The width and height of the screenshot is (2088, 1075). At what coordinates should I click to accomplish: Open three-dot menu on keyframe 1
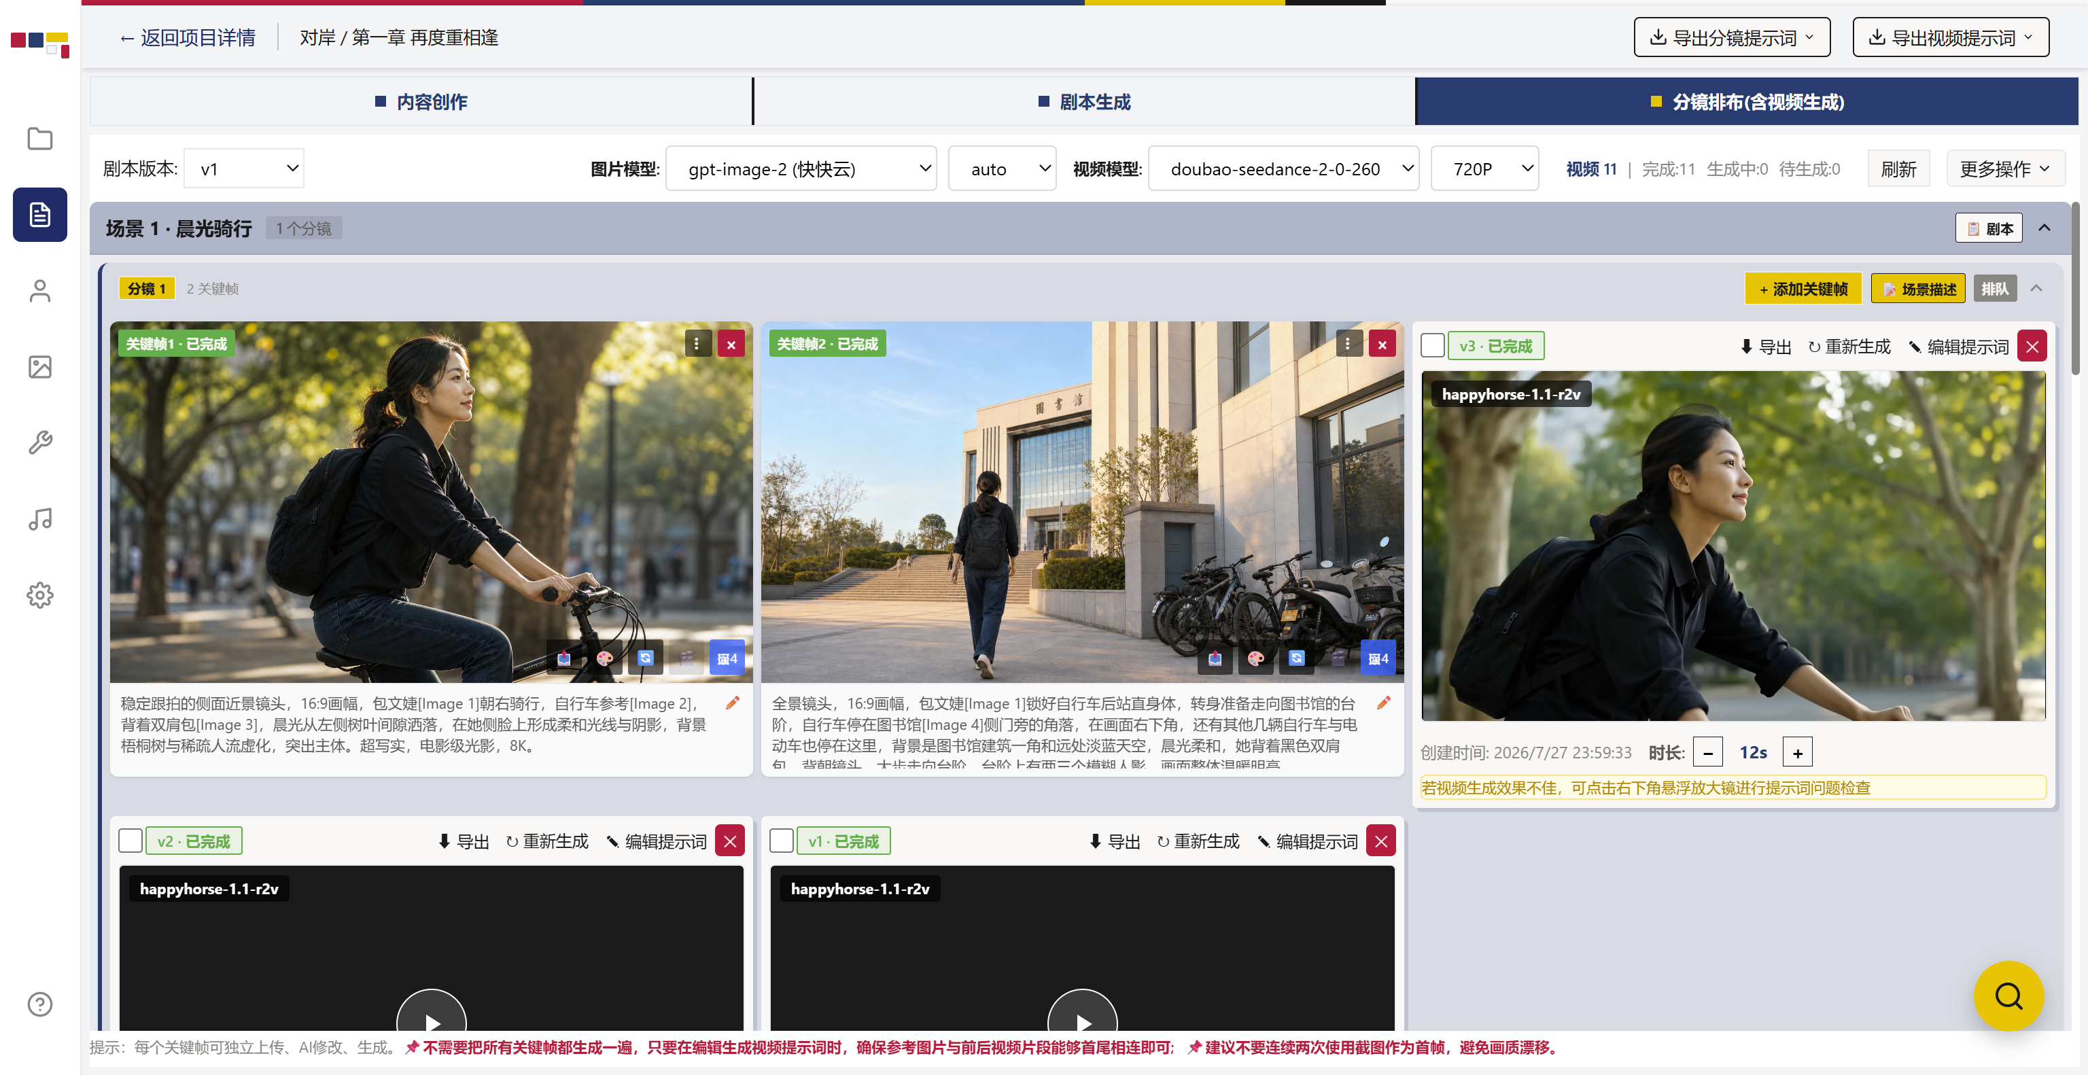(x=697, y=343)
